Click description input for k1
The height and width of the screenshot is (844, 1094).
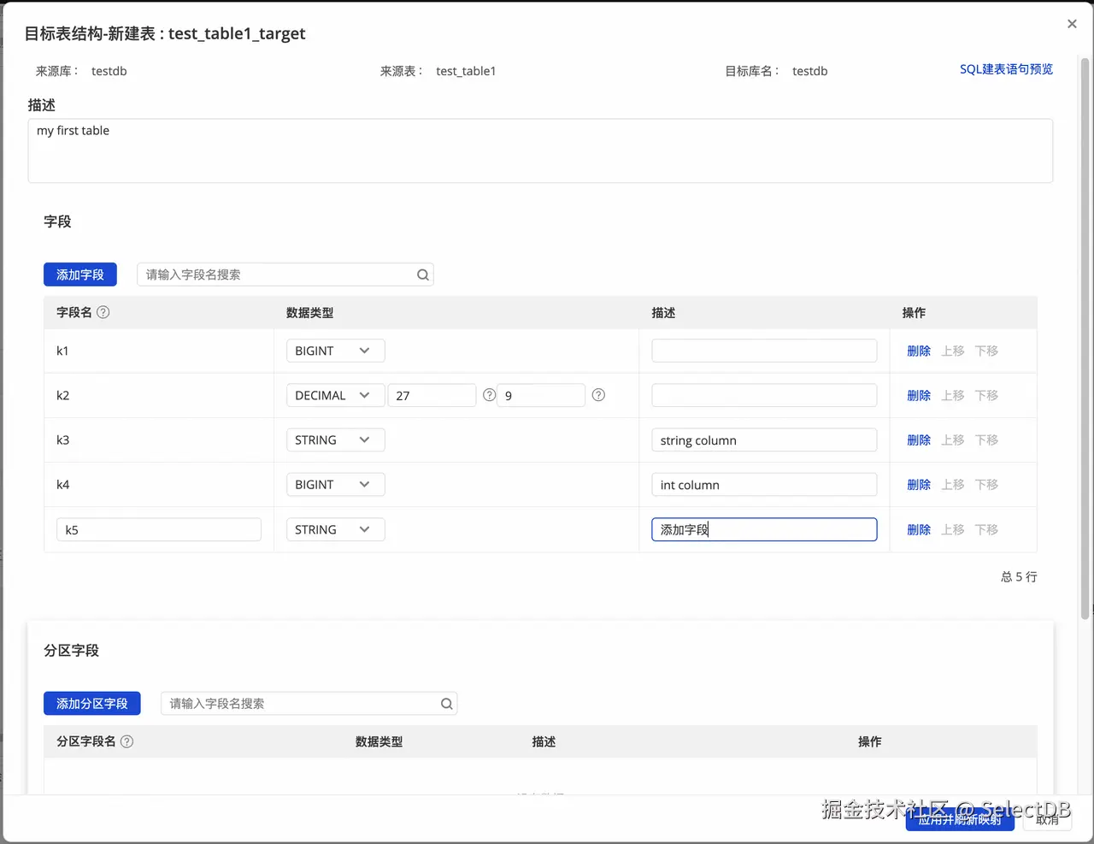(764, 351)
